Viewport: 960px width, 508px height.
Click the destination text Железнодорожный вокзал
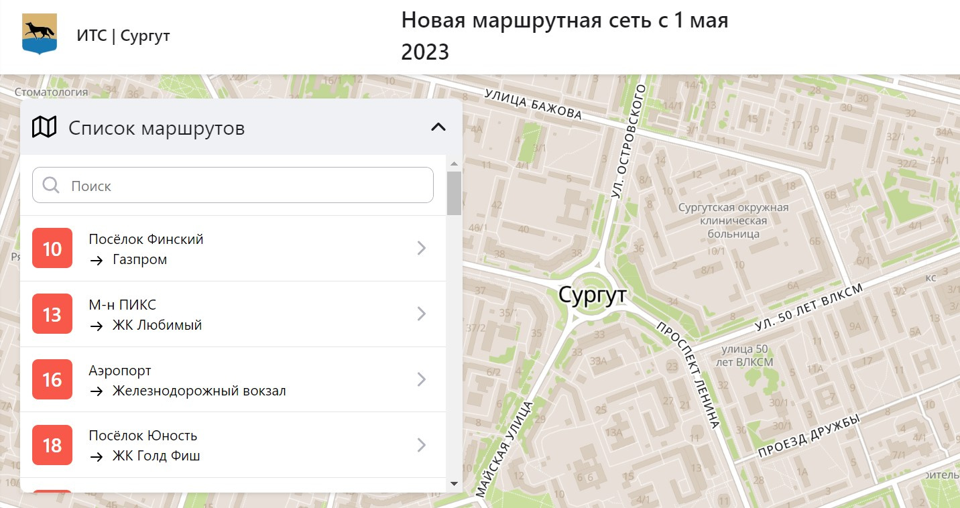point(199,391)
